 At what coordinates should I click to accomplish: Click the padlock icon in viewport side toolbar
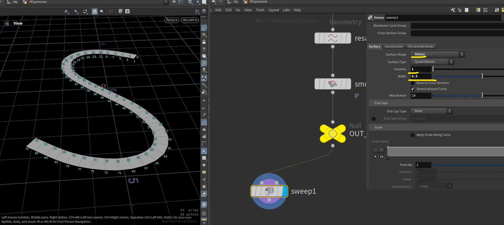[204, 42]
